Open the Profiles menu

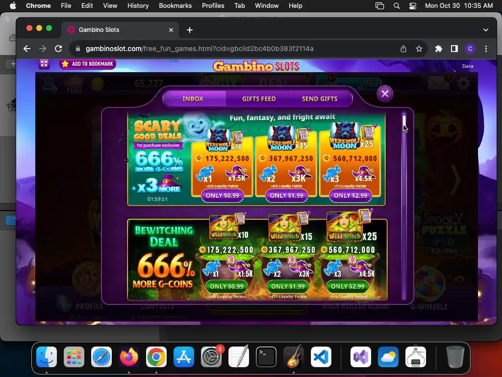(x=213, y=5)
